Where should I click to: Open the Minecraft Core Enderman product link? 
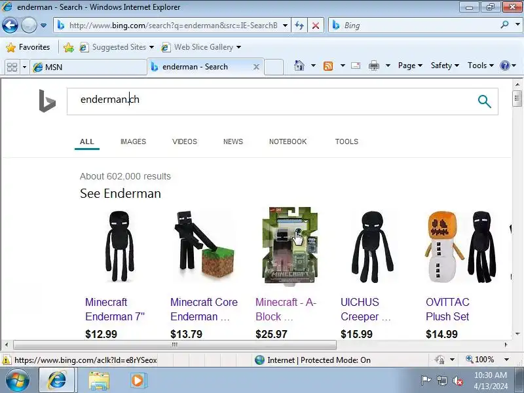point(204,309)
